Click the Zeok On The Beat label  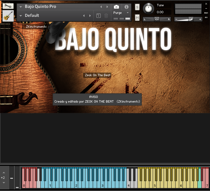[97, 75]
